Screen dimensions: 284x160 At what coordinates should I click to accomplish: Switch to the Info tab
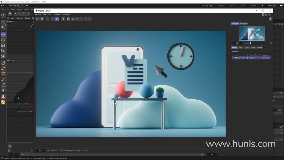pos(240,48)
